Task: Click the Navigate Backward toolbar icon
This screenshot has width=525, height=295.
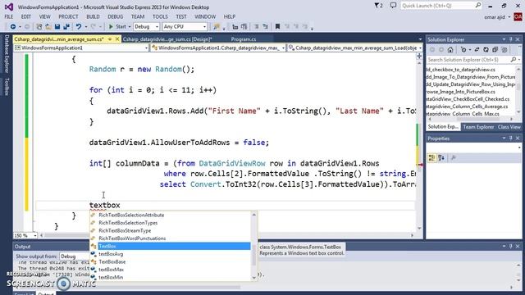Action: (13, 26)
